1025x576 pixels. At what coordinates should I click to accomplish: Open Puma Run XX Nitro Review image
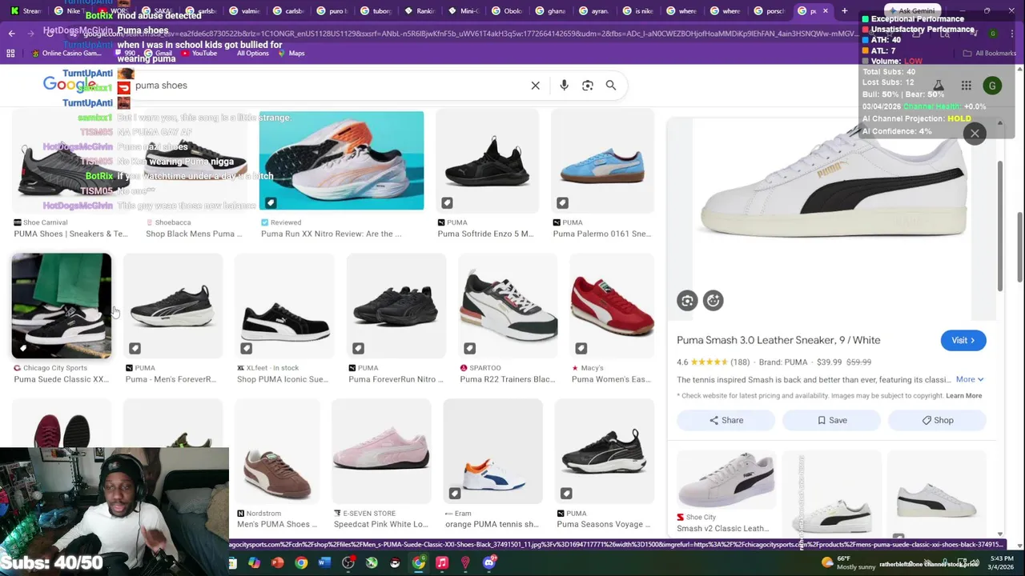341,160
